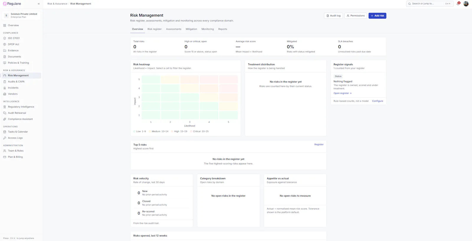Click the Register link in Top 5 risks
472x241 pixels.
click(x=319, y=144)
